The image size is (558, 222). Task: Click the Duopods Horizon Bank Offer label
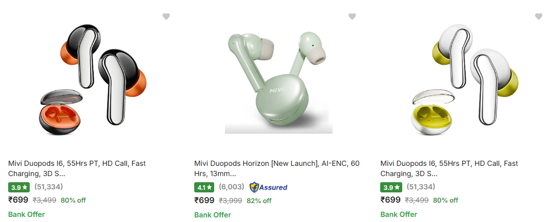click(x=213, y=215)
